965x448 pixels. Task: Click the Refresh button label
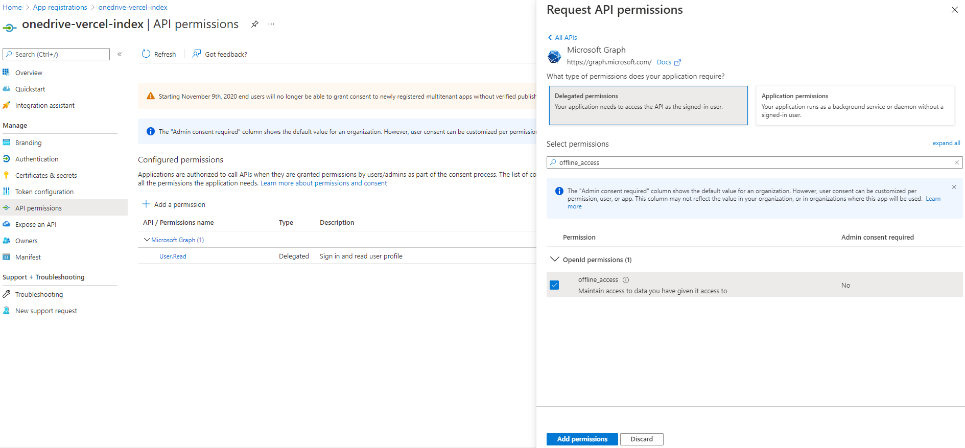coord(165,54)
